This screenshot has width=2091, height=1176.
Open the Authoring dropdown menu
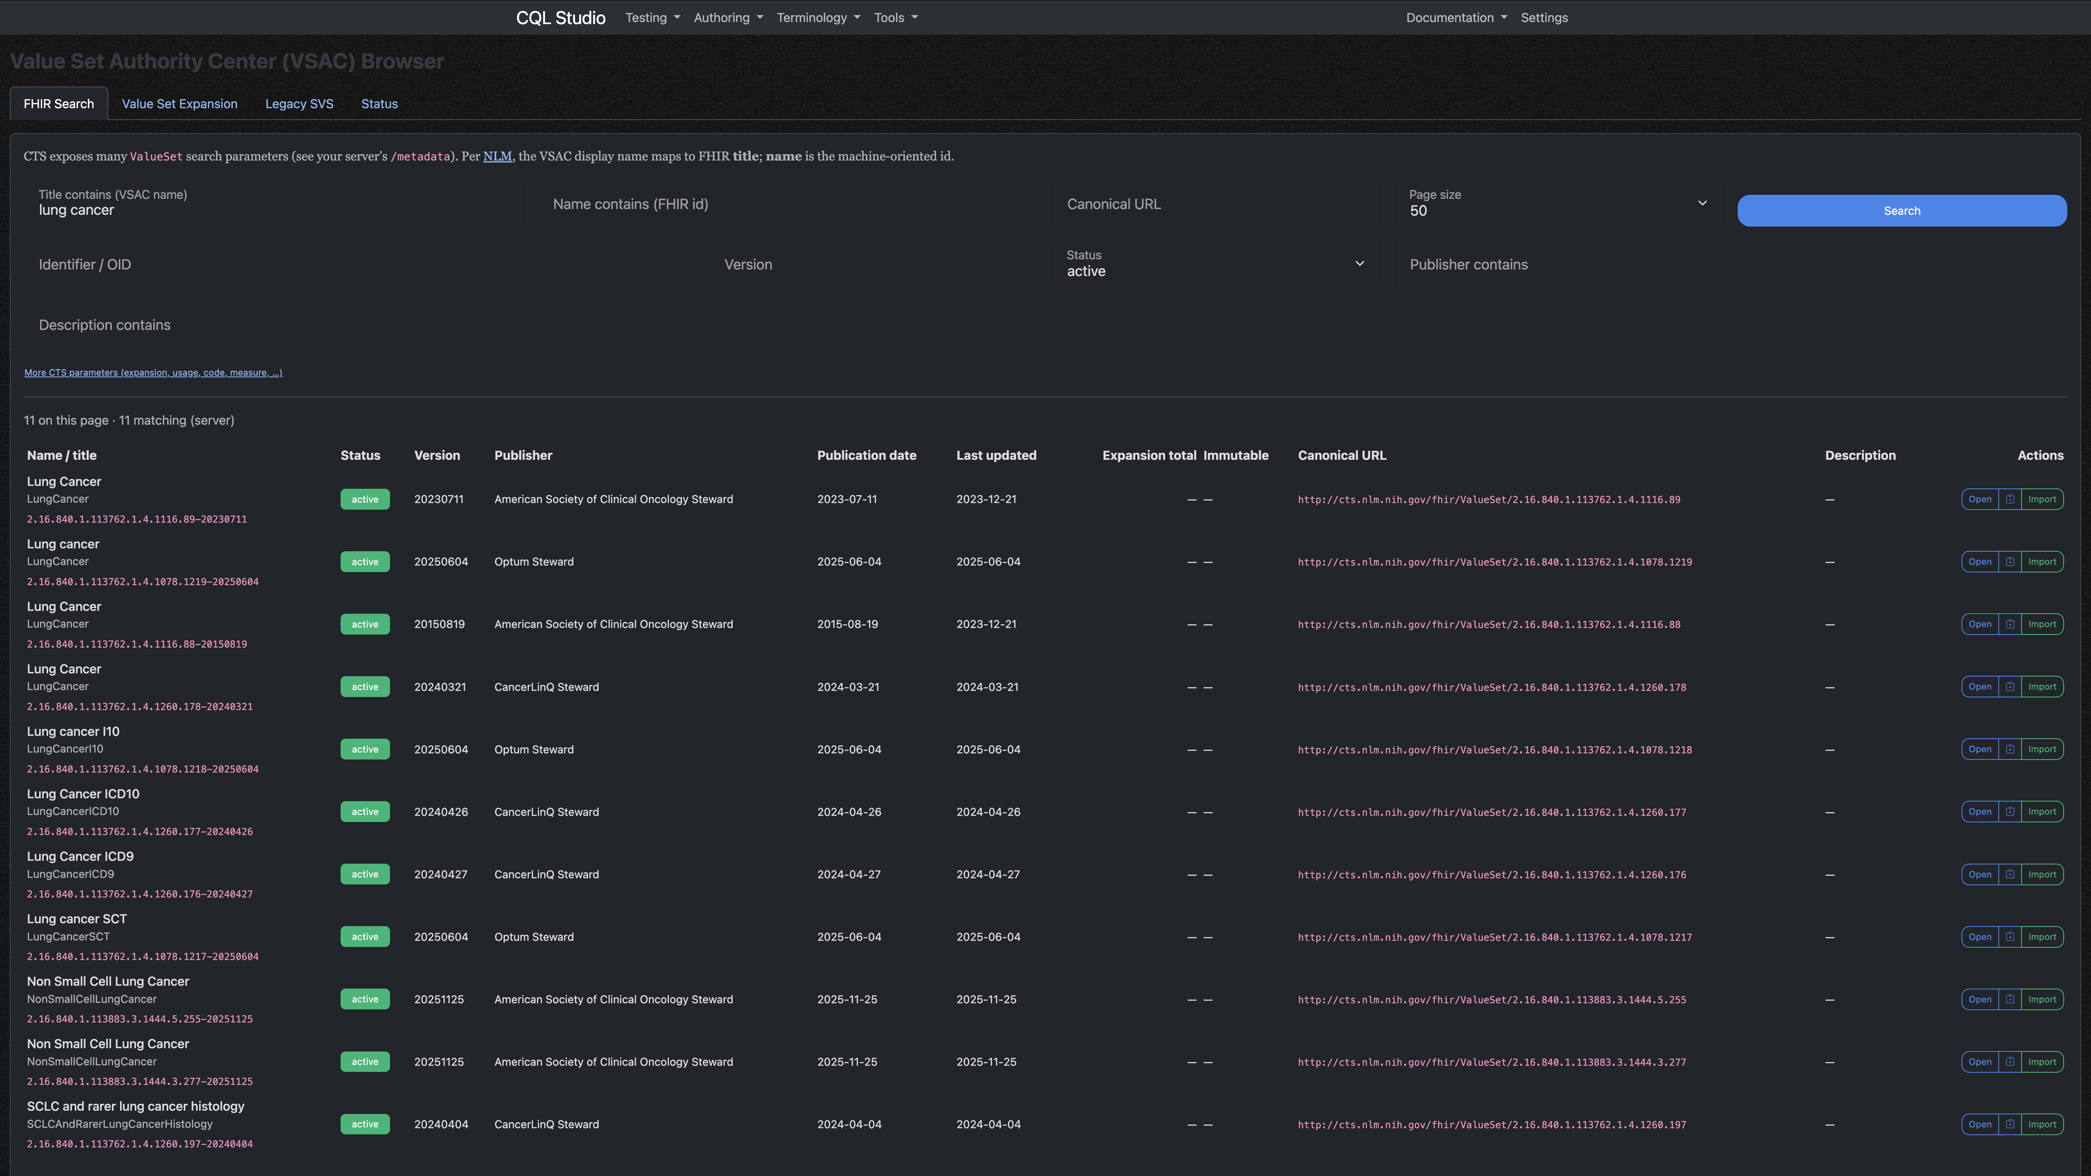(728, 18)
